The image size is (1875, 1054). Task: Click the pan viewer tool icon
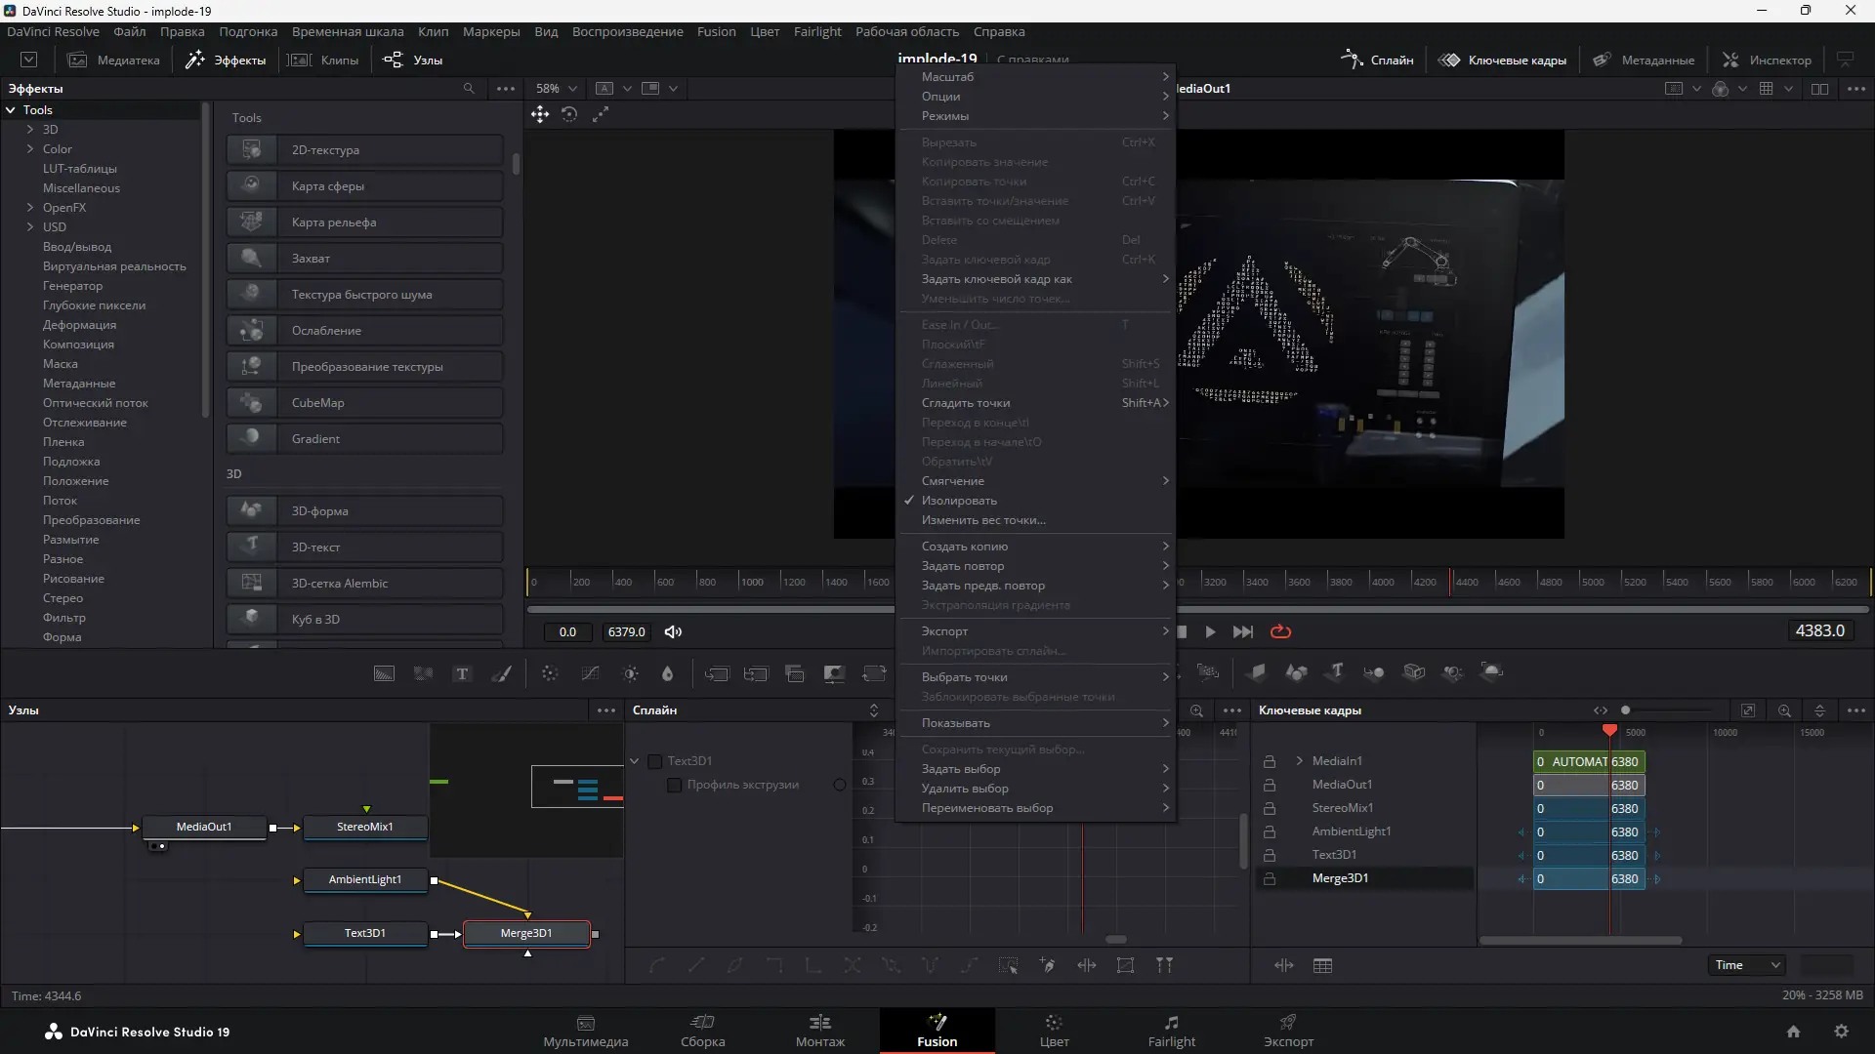pos(540,115)
